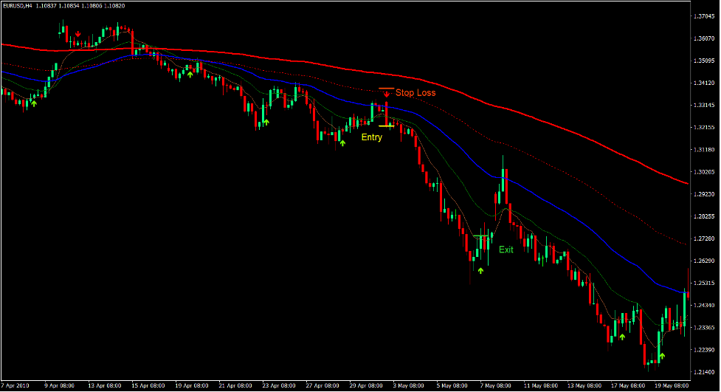The height and width of the screenshot is (392, 721).
Task: Select the red horizontal stop loss line
Action: pos(386,89)
